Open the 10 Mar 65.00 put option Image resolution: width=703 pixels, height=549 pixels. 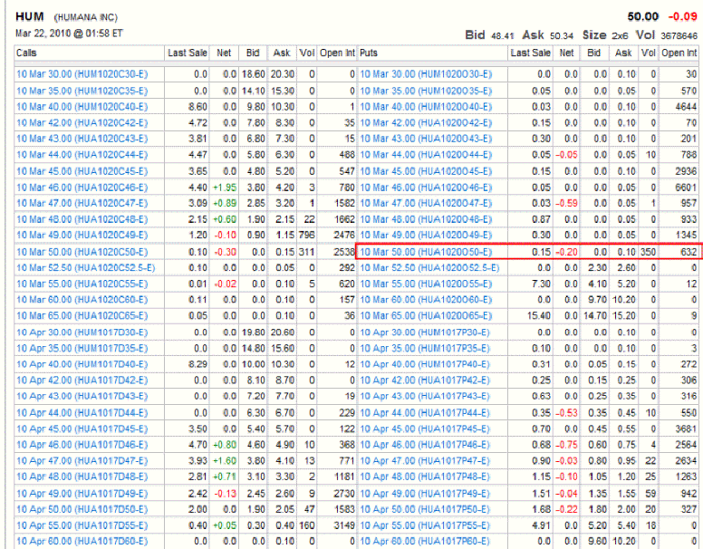426,316
